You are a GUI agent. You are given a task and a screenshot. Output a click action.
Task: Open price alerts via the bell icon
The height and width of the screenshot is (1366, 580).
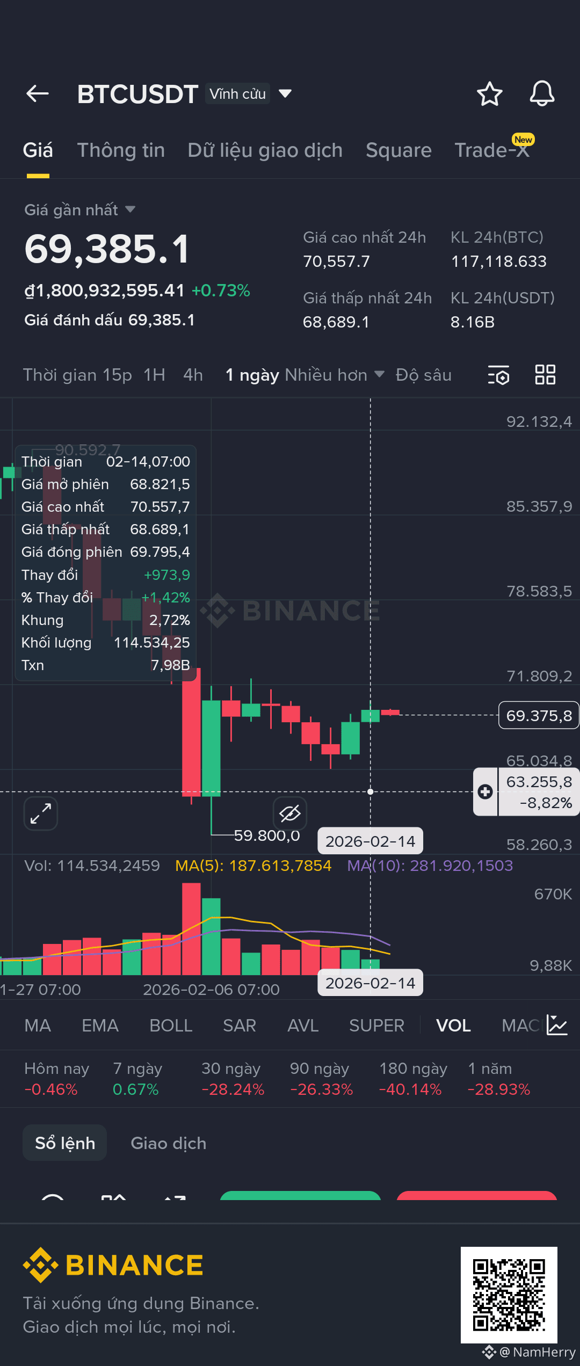click(x=542, y=94)
